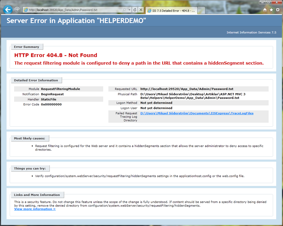This screenshot has width=283, height=226.
Task: Click Logon Method Not yet determined value
Action: pos(156,103)
